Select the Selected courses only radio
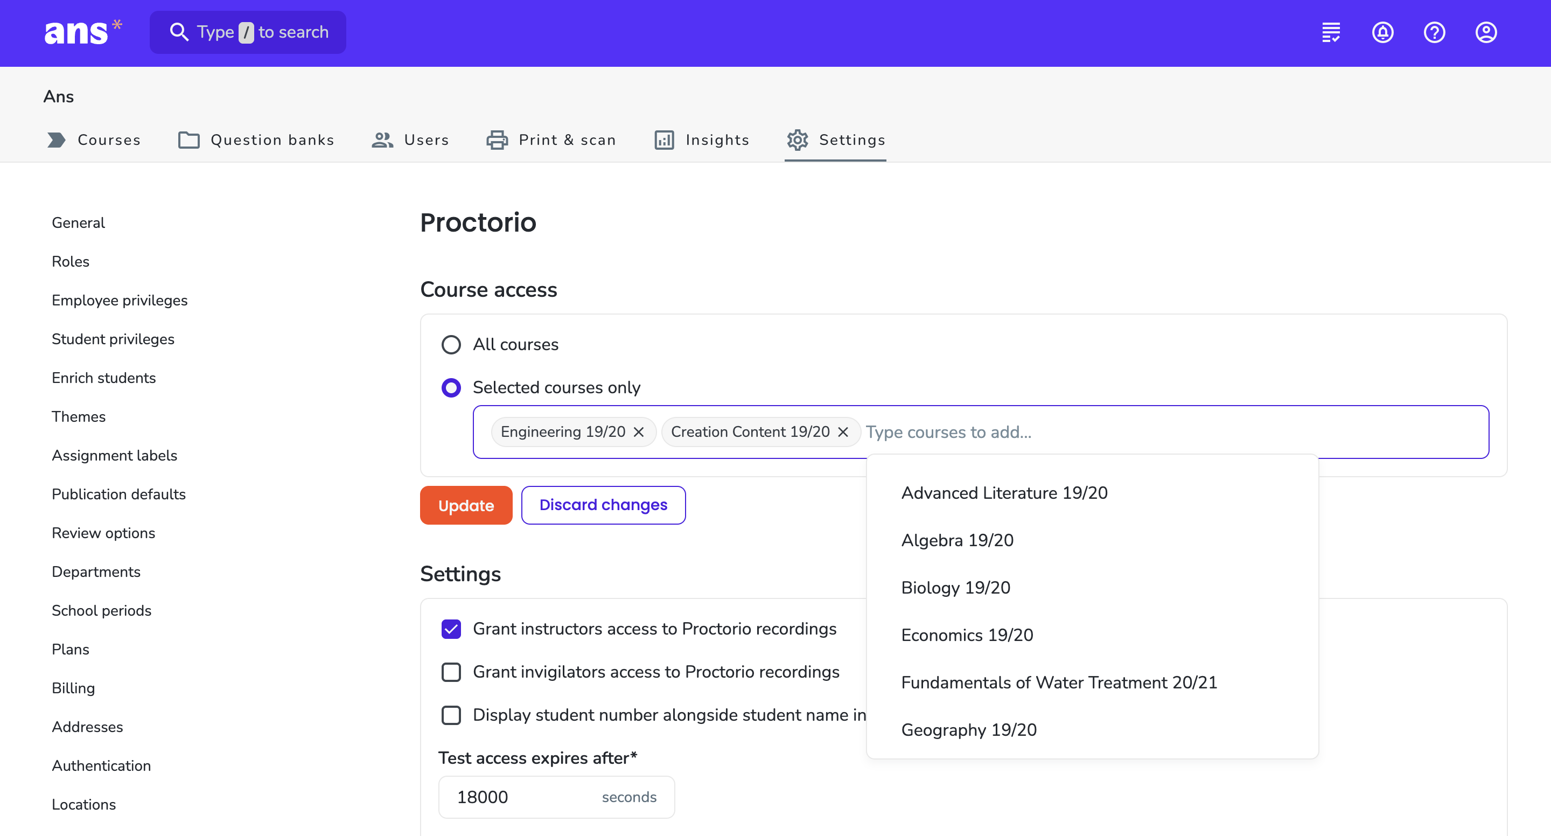1551x836 pixels. click(451, 387)
